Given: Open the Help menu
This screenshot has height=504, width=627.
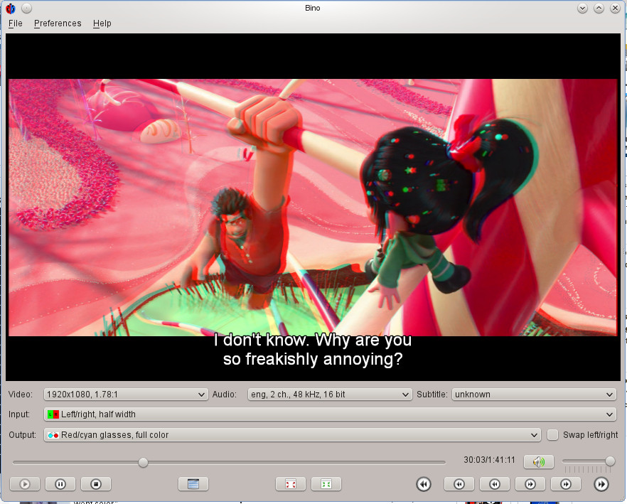Looking at the screenshot, I should coord(102,23).
